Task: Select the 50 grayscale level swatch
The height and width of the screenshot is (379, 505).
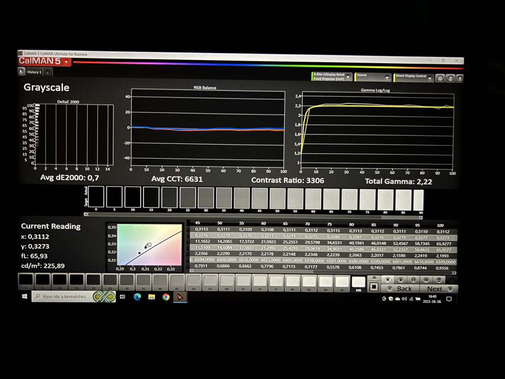Action: coord(193,281)
